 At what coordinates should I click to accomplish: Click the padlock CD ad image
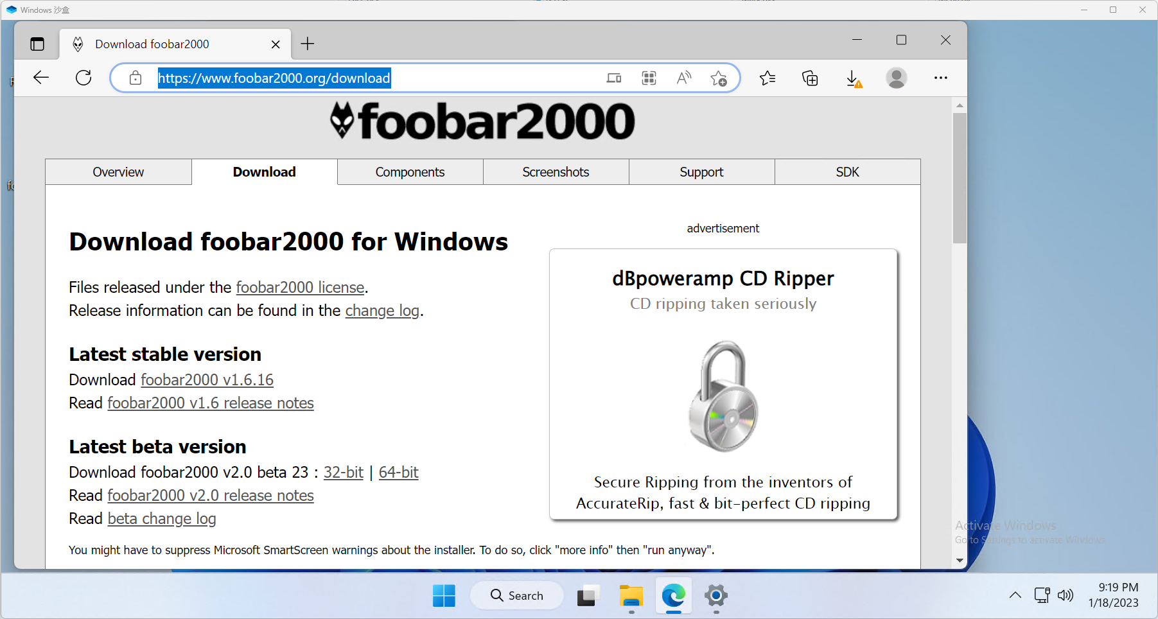tap(723, 396)
